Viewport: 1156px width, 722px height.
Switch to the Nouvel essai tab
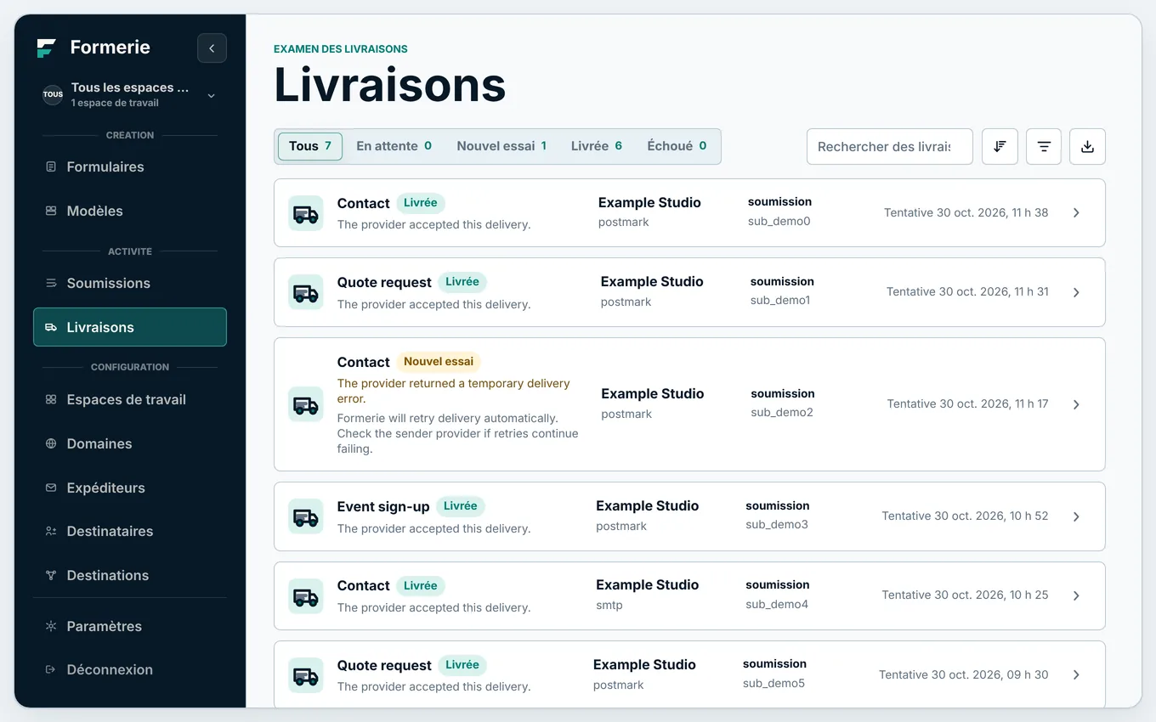pyautogui.click(x=501, y=146)
